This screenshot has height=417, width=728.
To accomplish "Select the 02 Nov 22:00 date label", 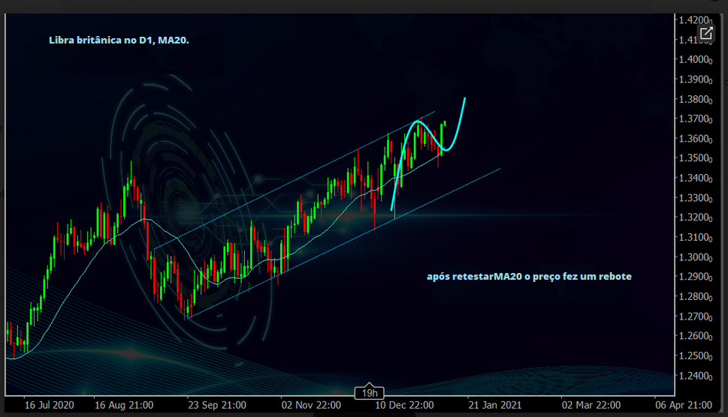I will (x=312, y=405).
